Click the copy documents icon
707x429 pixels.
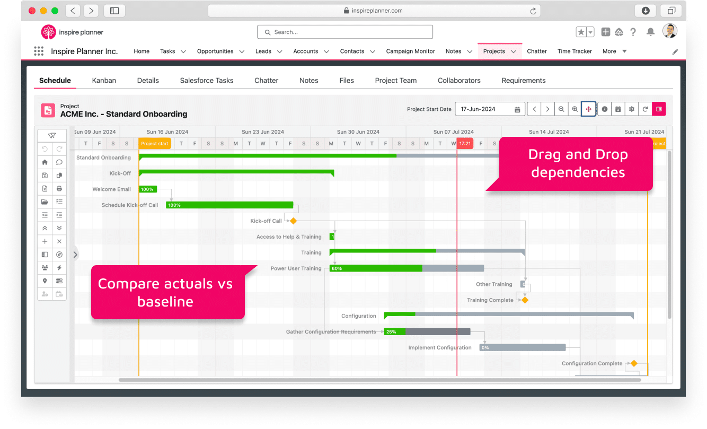(59, 175)
